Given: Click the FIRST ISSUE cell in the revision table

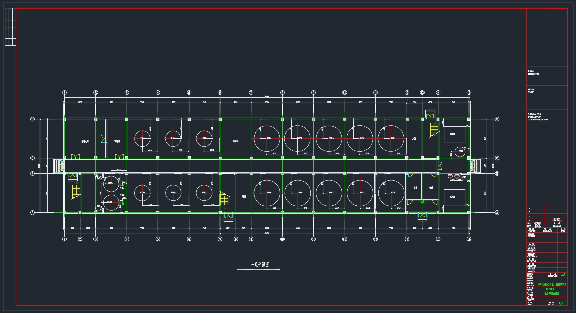Looking at the screenshot, I should pos(557,221).
